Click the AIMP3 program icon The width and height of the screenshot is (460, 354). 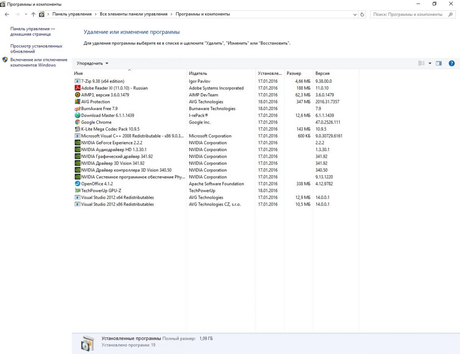(x=77, y=95)
